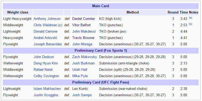Open the Colby Covington link
The image size is (202, 101).
tap(46, 76)
